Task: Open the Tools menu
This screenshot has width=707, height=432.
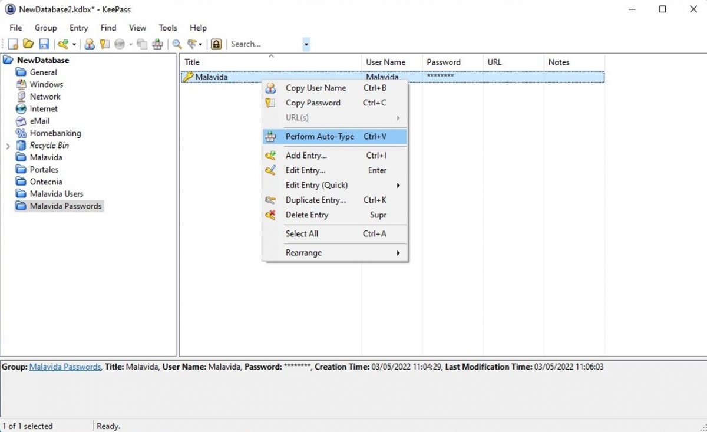Action: [x=168, y=28]
